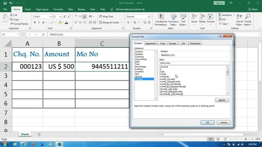
Task: Open Conditional Formatting menu
Action: tap(161, 20)
